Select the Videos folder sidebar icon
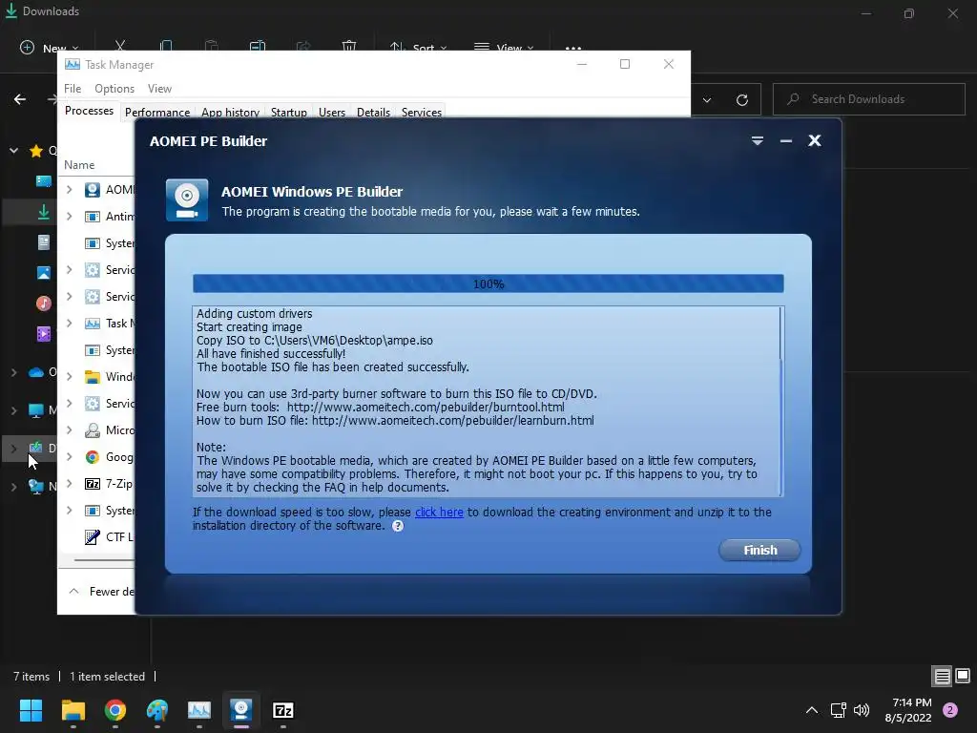Screen dimensions: 977x733 (x=44, y=334)
